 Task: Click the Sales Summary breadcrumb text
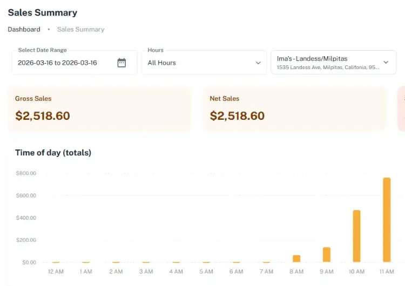coord(81,30)
